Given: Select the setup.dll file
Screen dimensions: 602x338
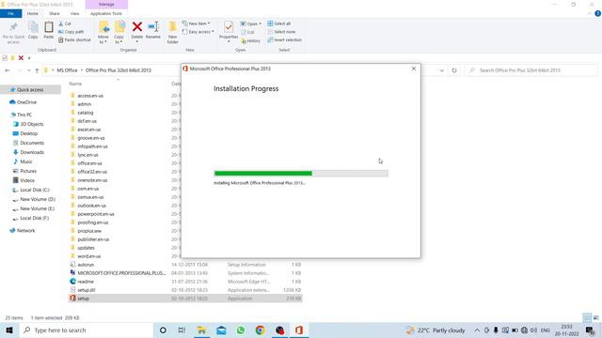Looking at the screenshot, I should click(x=87, y=290).
